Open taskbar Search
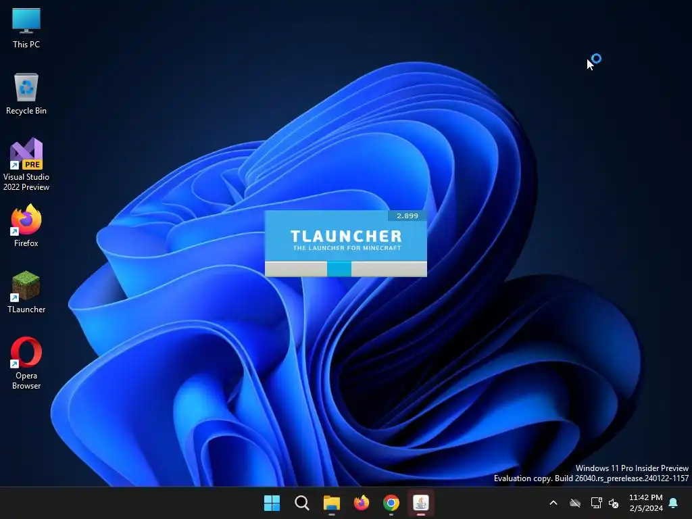This screenshot has width=692, height=519. (302, 503)
